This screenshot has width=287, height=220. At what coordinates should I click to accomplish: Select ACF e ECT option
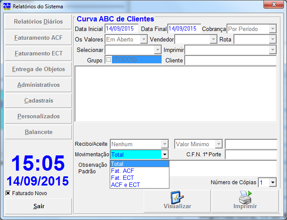coord(139,185)
